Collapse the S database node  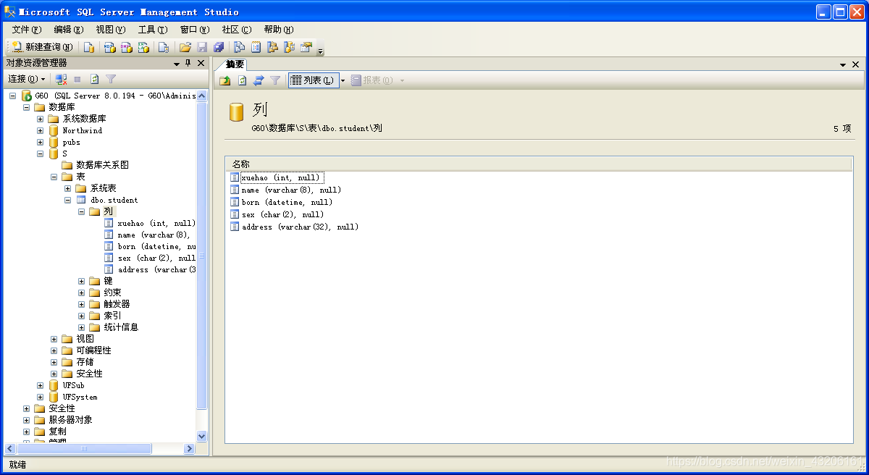41,154
